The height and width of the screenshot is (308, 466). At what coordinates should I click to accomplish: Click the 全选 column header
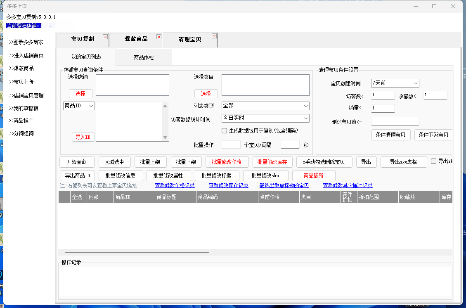click(x=77, y=197)
